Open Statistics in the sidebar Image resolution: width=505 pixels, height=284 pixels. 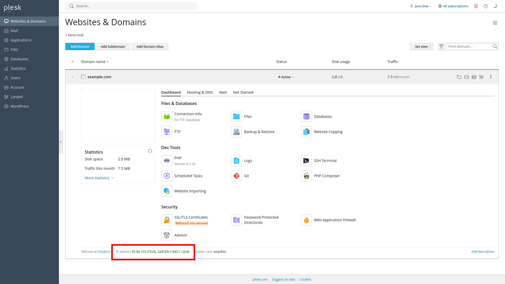29,69
